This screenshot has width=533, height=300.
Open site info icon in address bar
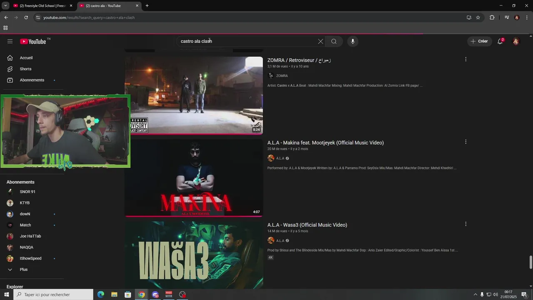pos(38,17)
